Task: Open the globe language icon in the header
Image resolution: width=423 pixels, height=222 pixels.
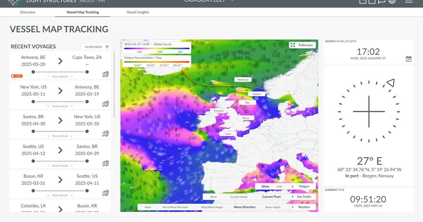Action: (392, 2)
